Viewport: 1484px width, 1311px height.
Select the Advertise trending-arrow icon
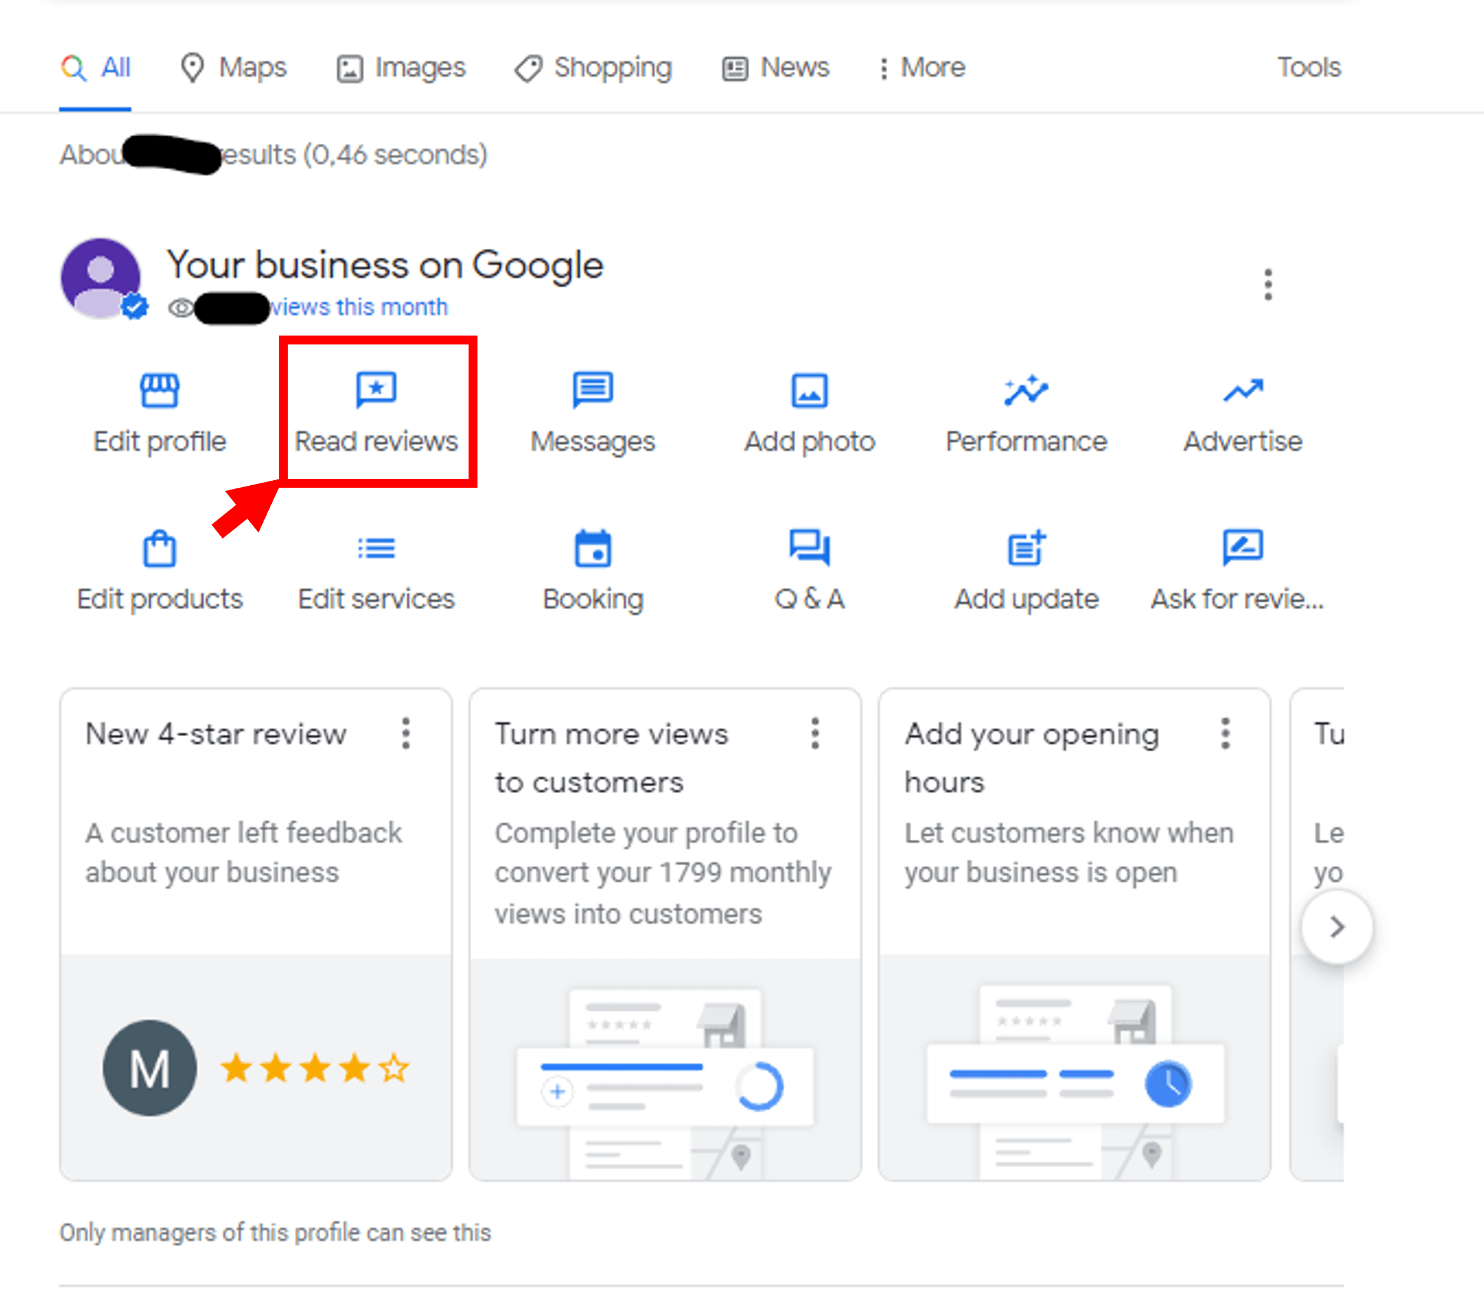[x=1242, y=390]
